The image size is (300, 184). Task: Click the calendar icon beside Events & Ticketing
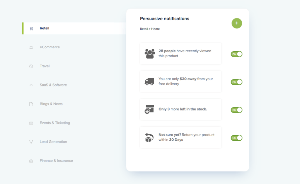coord(31,123)
